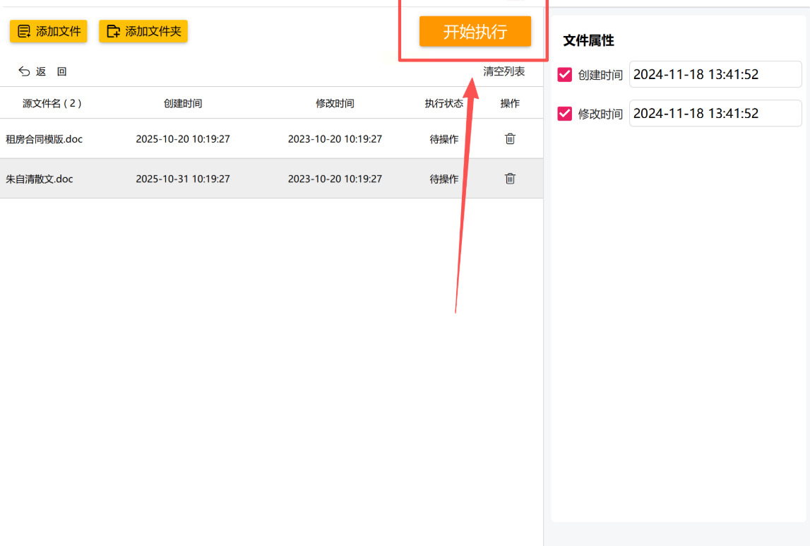The height and width of the screenshot is (546, 810).
Task: Click the 修改时间 column header
Action: pyautogui.click(x=335, y=103)
